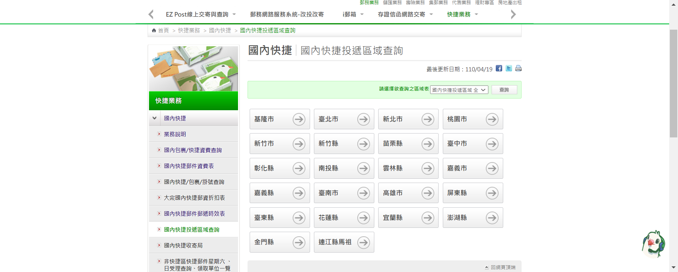Expand the i郵箱 menu
The image size is (678, 272).
[362, 14]
